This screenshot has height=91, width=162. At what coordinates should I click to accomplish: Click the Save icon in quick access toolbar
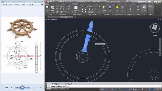tap(56, 2)
